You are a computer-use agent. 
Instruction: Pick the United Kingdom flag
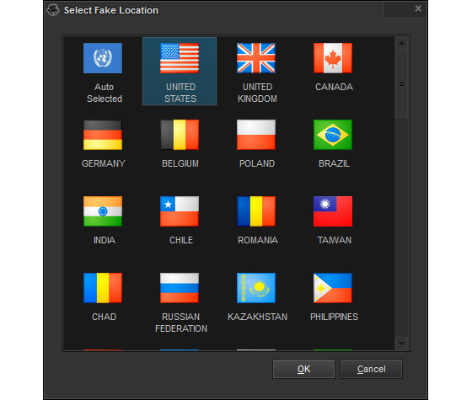tap(256, 58)
